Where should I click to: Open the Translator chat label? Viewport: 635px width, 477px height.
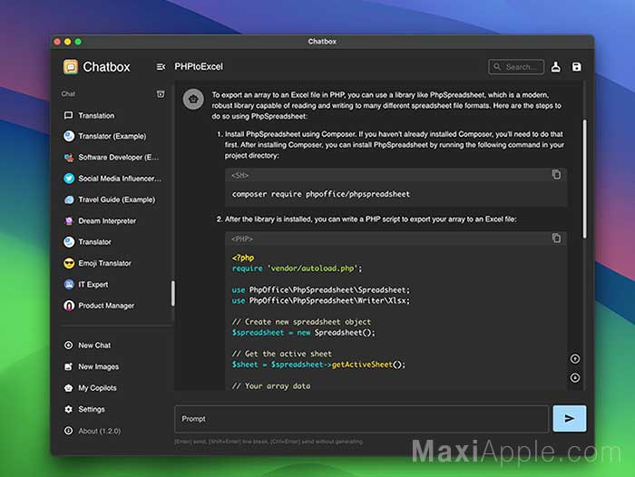coord(94,242)
